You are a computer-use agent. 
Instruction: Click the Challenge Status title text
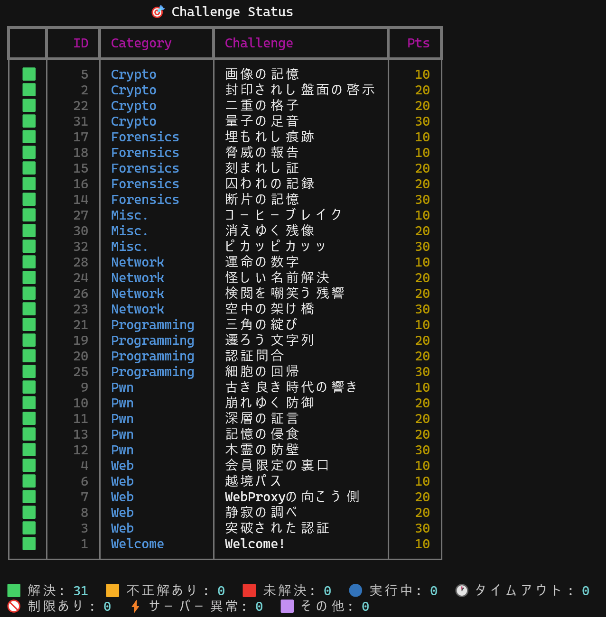[232, 12]
